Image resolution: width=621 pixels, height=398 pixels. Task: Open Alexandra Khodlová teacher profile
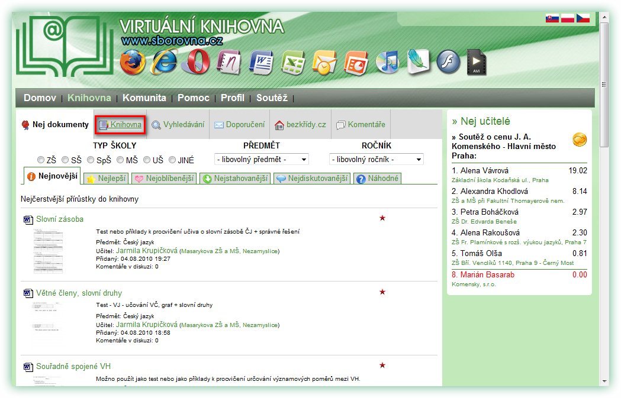click(x=494, y=191)
